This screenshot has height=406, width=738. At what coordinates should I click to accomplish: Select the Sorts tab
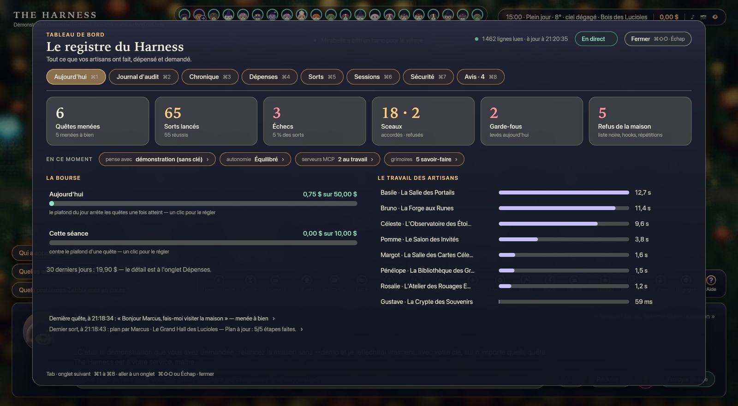[x=322, y=77]
